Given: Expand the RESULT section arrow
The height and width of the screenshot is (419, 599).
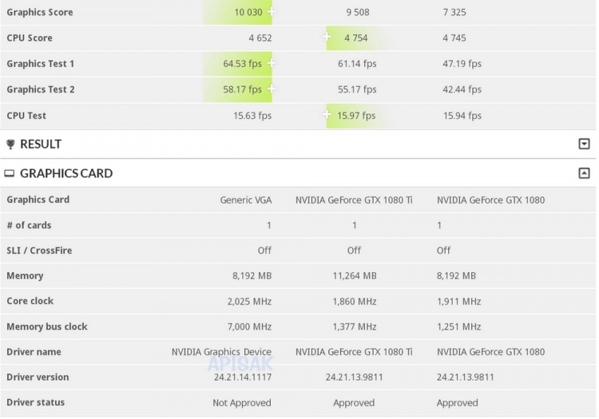Looking at the screenshot, I should coord(584,144).
